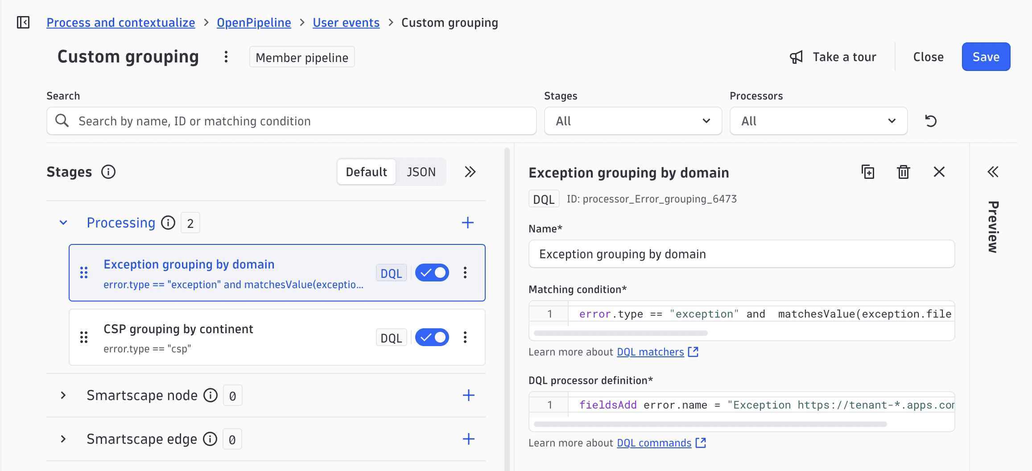Collapse the left sidebar panel icon
The image size is (1032, 471).
pyautogui.click(x=23, y=22)
